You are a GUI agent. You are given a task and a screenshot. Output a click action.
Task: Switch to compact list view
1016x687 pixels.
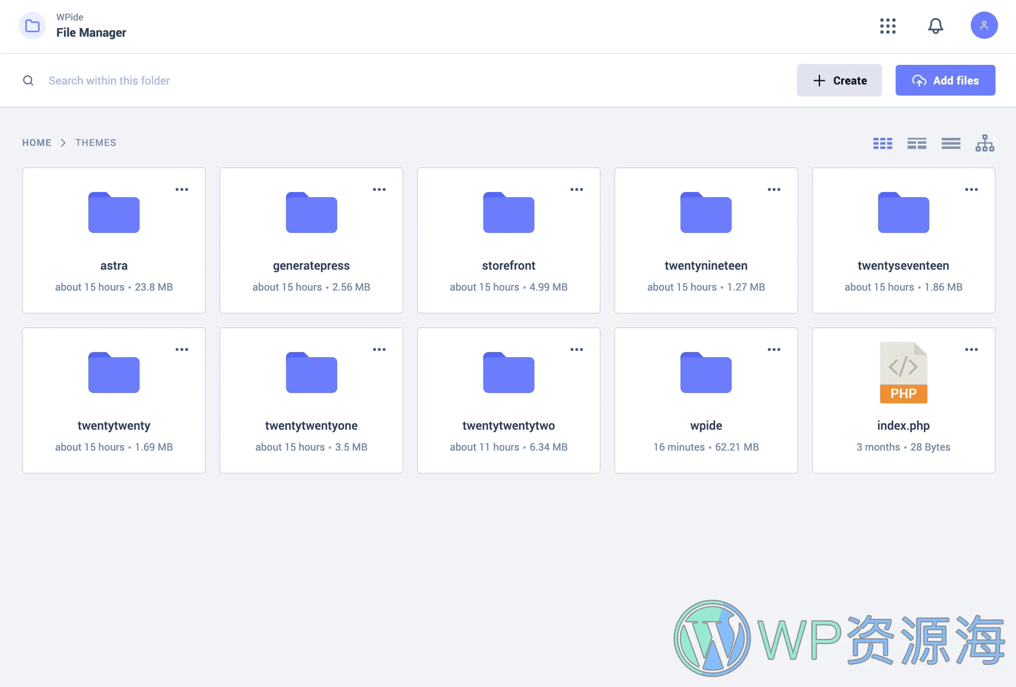[950, 143]
